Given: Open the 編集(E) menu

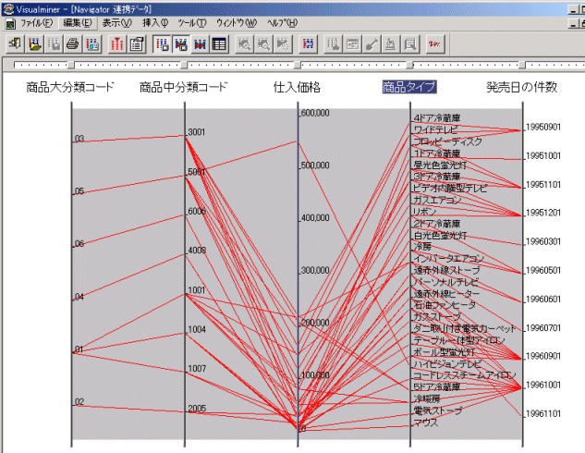Looking at the screenshot, I should (78, 23).
